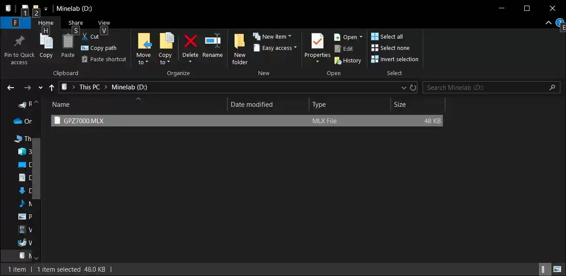This screenshot has width=566, height=276.
Task: Click Select none
Action: click(x=390, y=48)
